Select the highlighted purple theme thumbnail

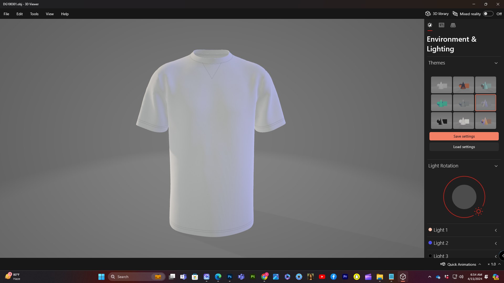[x=485, y=103]
